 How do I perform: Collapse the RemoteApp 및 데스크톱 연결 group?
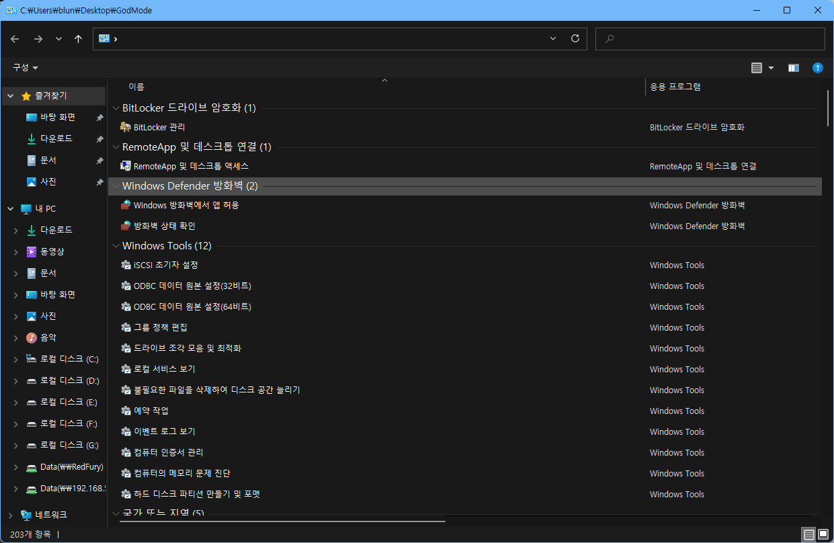[116, 147]
